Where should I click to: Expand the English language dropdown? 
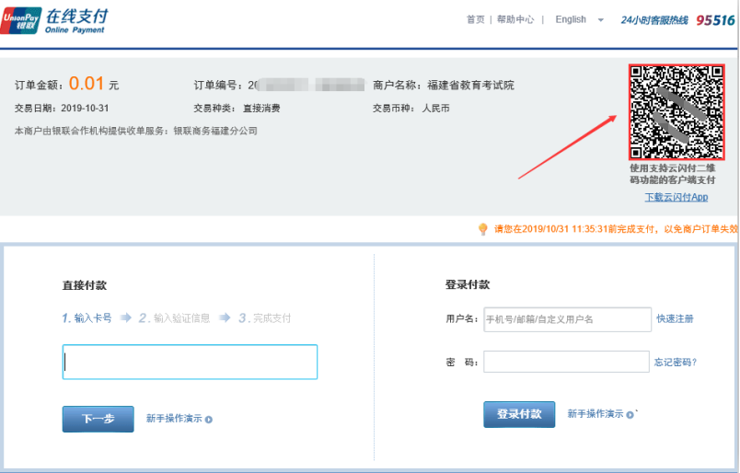coord(600,20)
